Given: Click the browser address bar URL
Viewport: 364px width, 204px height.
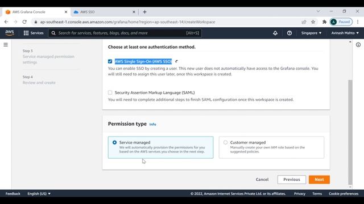Looking at the screenshot, I should pyautogui.click(x=127, y=22).
